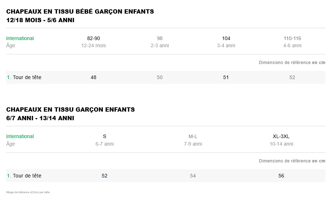Click head circumference value 48
Screen dimensions: 333x205
[x=93, y=77]
